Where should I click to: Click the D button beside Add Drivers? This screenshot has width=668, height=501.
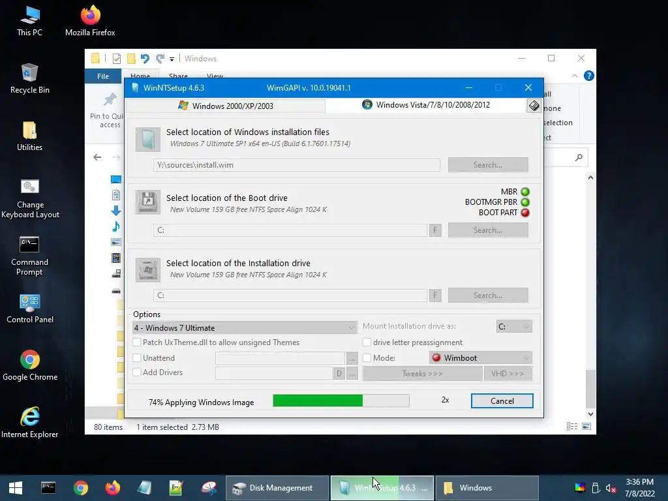click(x=339, y=374)
